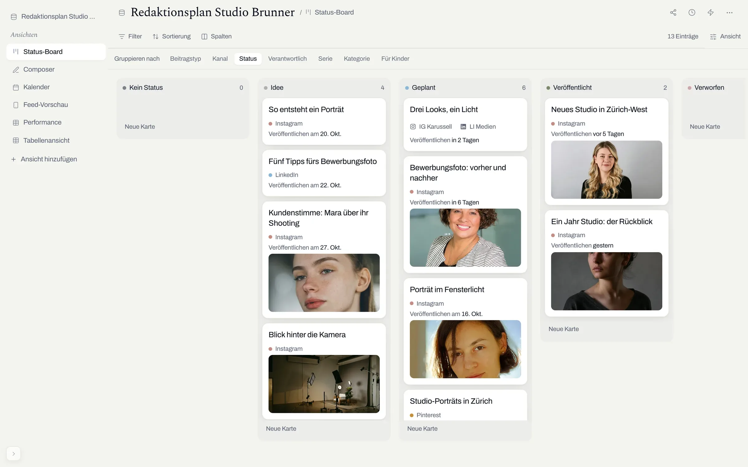Click the Kalender calendar icon in the sidebar
748x467 pixels.
click(16, 87)
